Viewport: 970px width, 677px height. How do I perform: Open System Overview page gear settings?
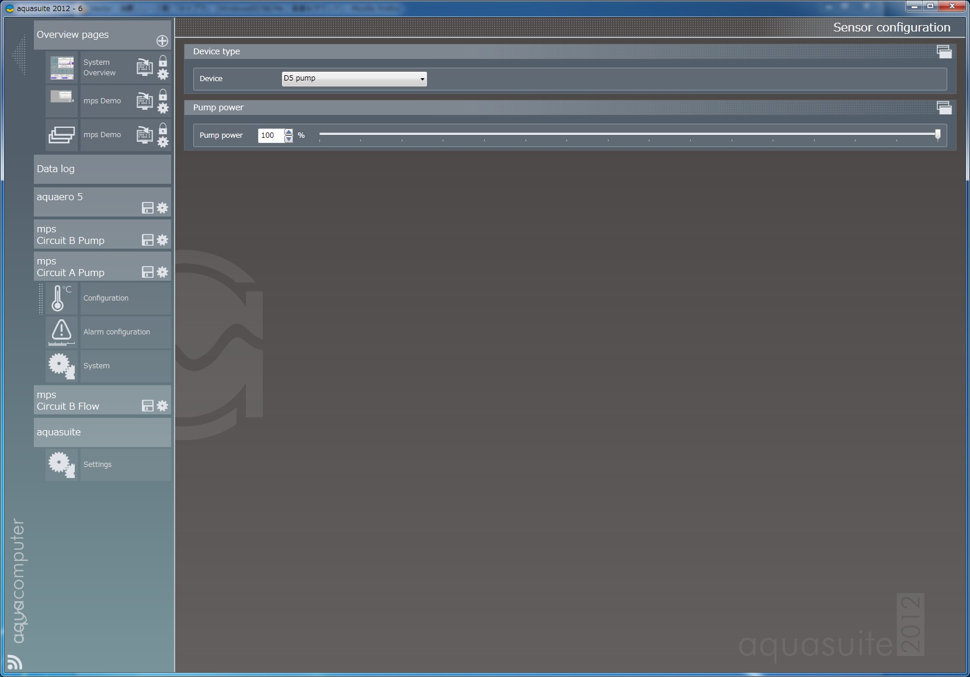tap(163, 74)
